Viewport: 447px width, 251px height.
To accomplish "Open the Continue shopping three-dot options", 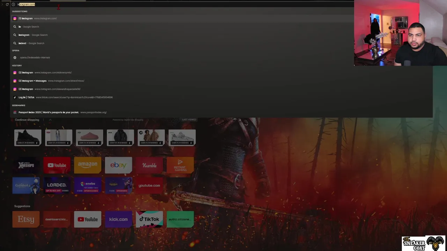I will click(43, 120).
